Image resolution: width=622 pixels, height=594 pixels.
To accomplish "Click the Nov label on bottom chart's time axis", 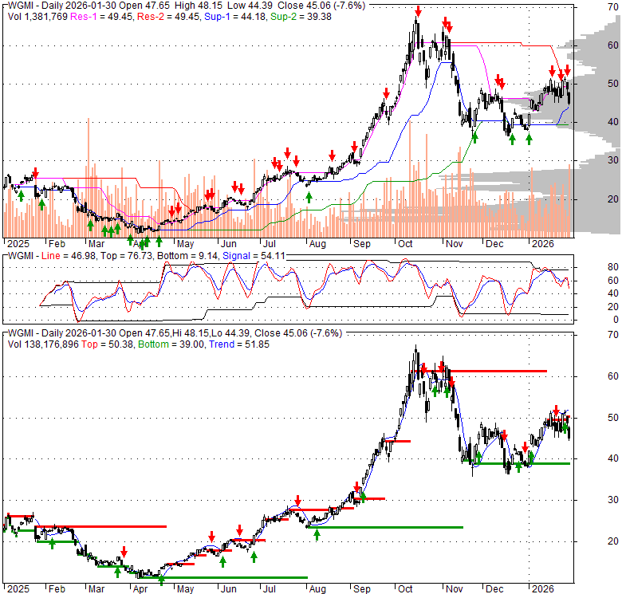I will pyautogui.click(x=455, y=589).
